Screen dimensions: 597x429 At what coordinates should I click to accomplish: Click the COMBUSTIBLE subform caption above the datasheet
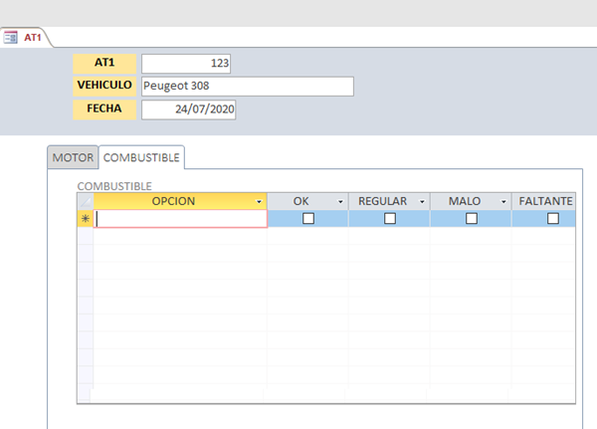114,186
